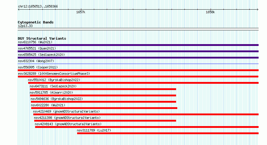Open nsv556995 (Cooper2011) variant label

click(38, 67)
